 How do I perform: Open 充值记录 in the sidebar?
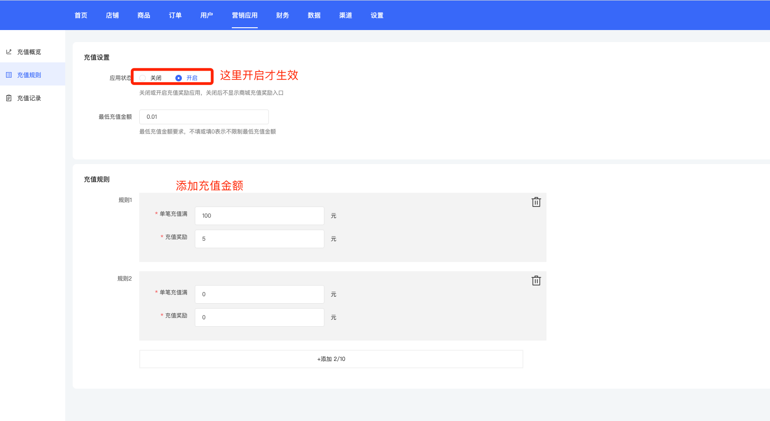(x=32, y=98)
